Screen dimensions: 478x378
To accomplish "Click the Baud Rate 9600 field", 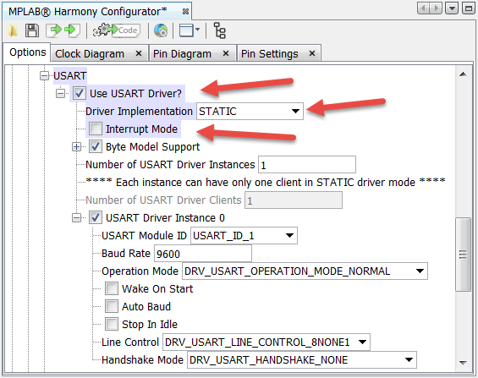I will coord(203,254).
